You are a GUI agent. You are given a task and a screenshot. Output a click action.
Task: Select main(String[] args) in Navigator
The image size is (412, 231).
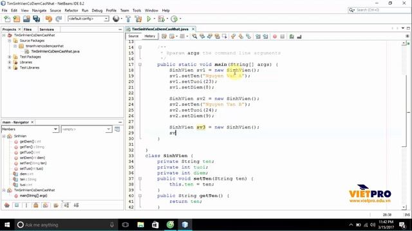pyautogui.click(x=33, y=196)
